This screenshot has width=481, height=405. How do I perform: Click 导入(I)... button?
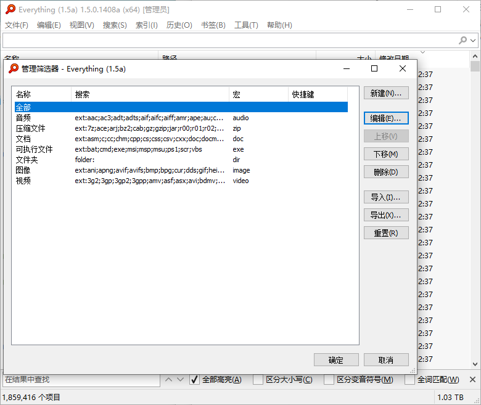(x=386, y=197)
